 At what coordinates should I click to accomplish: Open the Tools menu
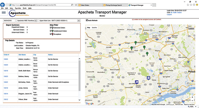pos(24,8)
